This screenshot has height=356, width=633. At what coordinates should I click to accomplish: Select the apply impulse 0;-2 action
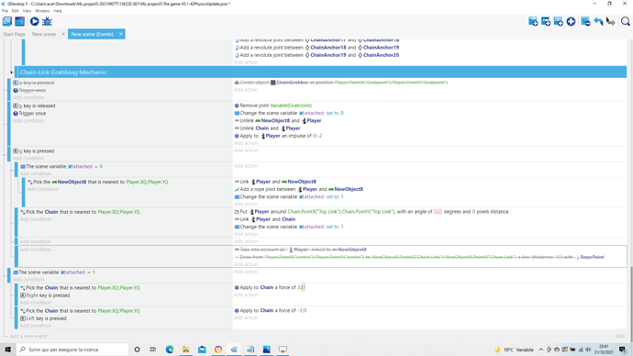pos(278,136)
